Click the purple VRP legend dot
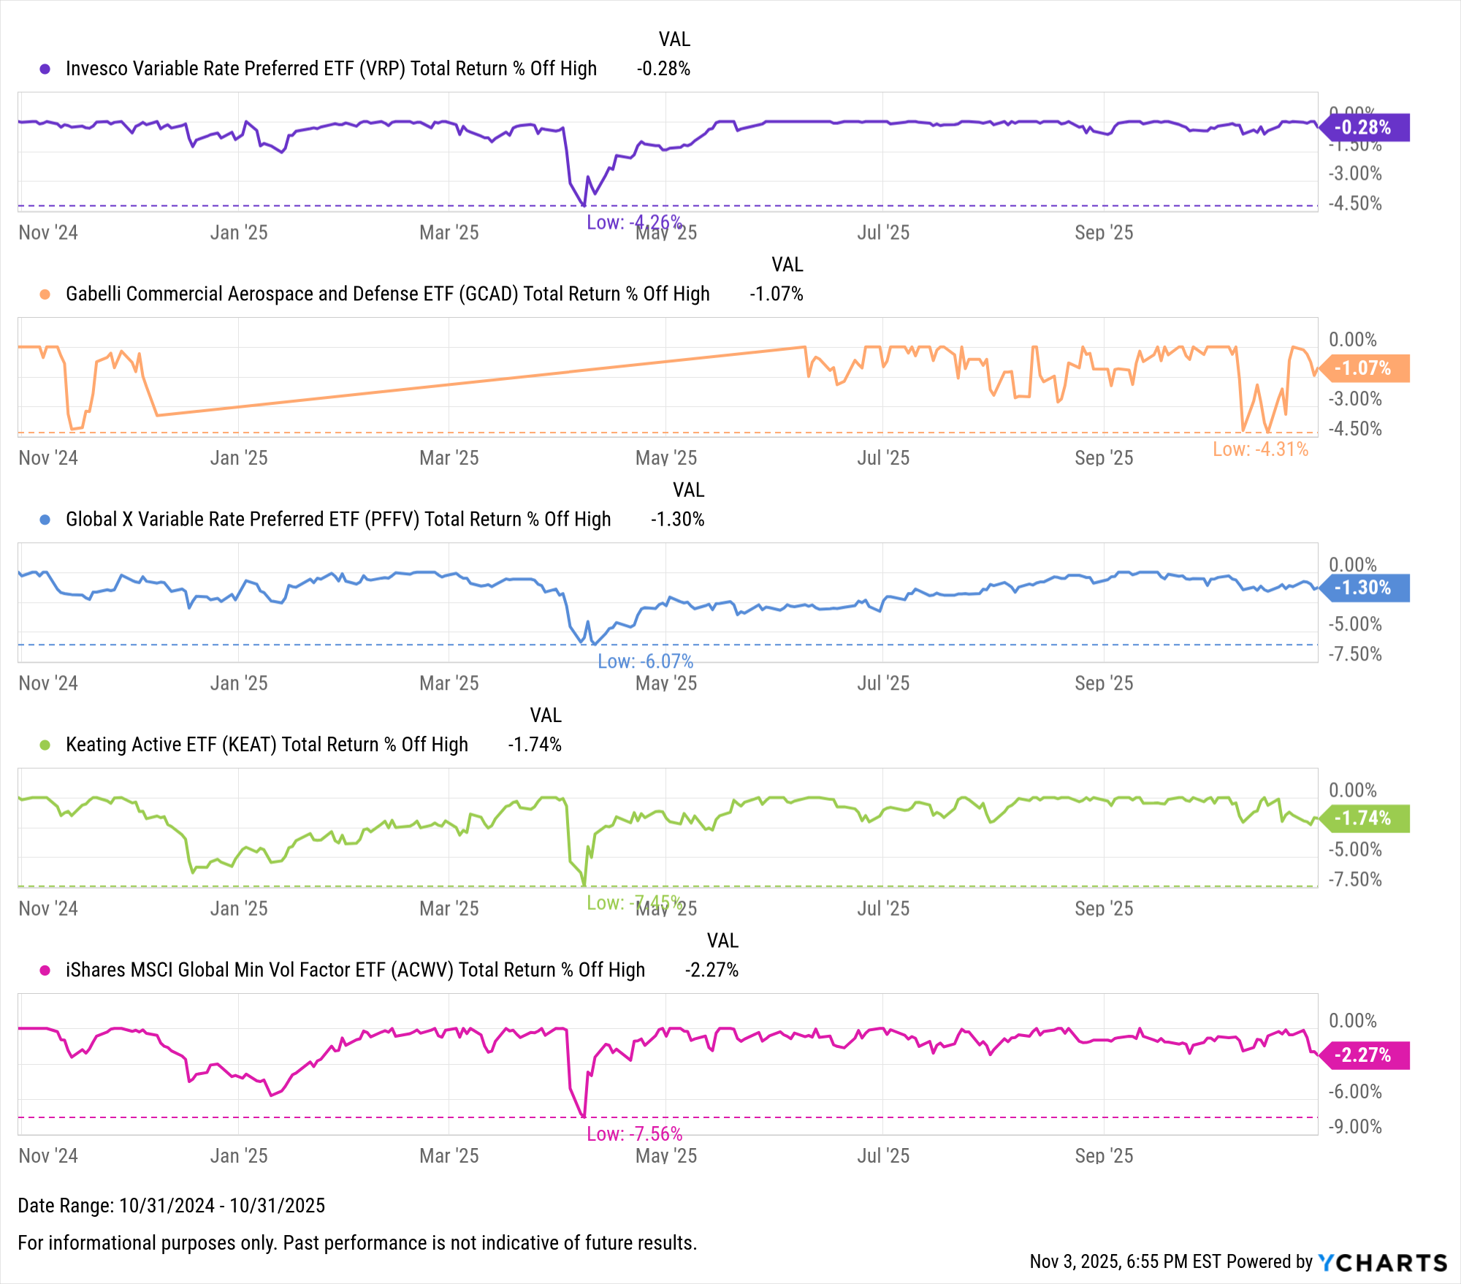 (x=45, y=69)
